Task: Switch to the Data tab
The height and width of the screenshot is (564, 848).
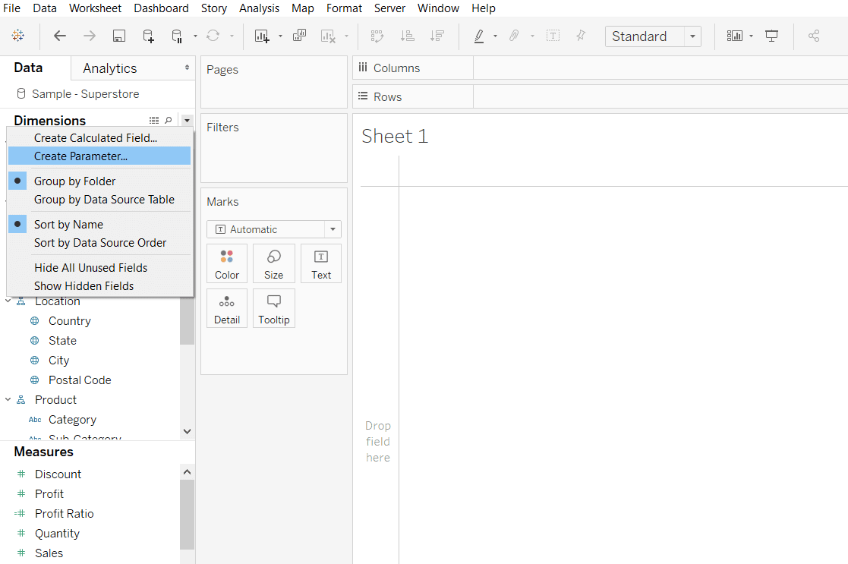Action: click(28, 68)
